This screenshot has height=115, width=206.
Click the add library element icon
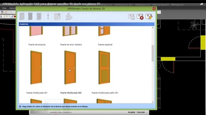(x=131, y=17)
